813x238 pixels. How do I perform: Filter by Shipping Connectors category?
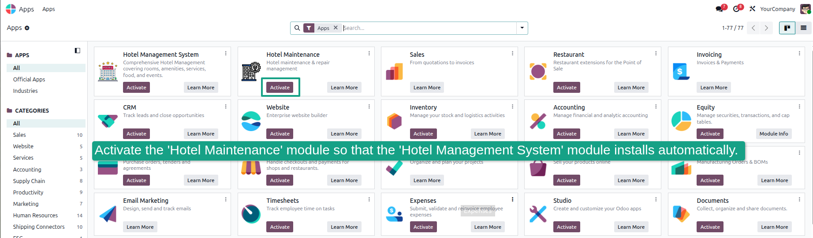click(46, 227)
